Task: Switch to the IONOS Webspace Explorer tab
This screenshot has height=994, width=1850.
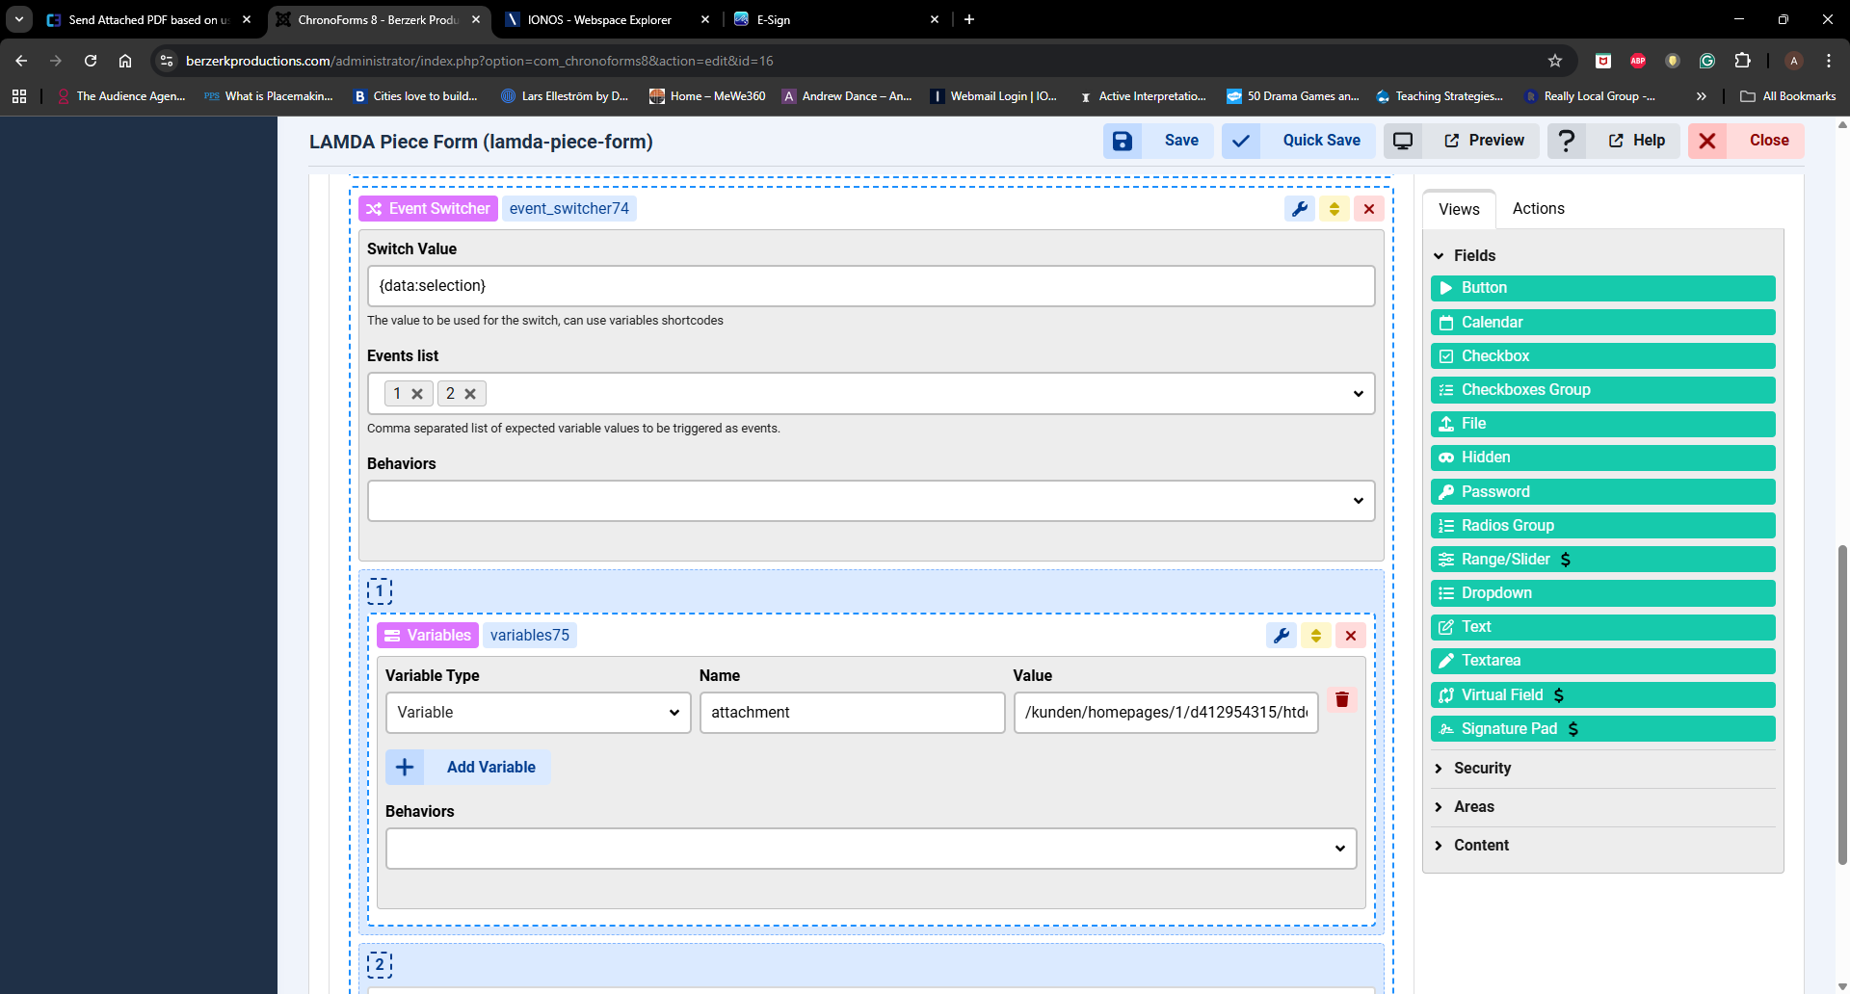Action: coord(597,19)
